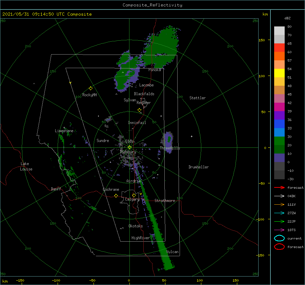The width and height of the screenshot is (305, 285).
Task: Click the RockyMH station label
Action: point(89,95)
